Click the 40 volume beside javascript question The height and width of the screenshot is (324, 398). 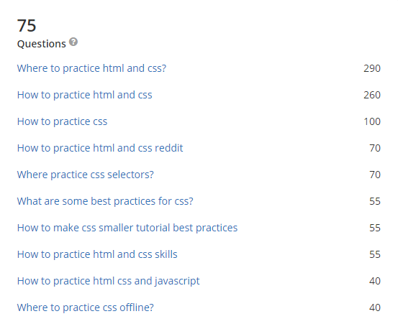click(375, 281)
